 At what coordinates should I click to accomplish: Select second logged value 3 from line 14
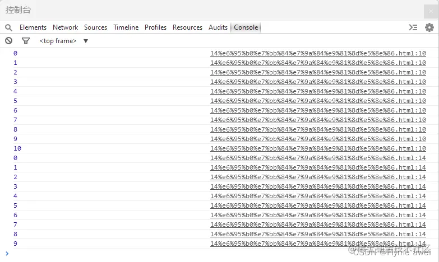point(15,186)
